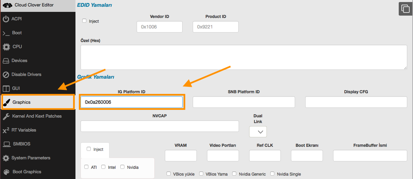Open RT Variables from the sidebar

coord(24,130)
